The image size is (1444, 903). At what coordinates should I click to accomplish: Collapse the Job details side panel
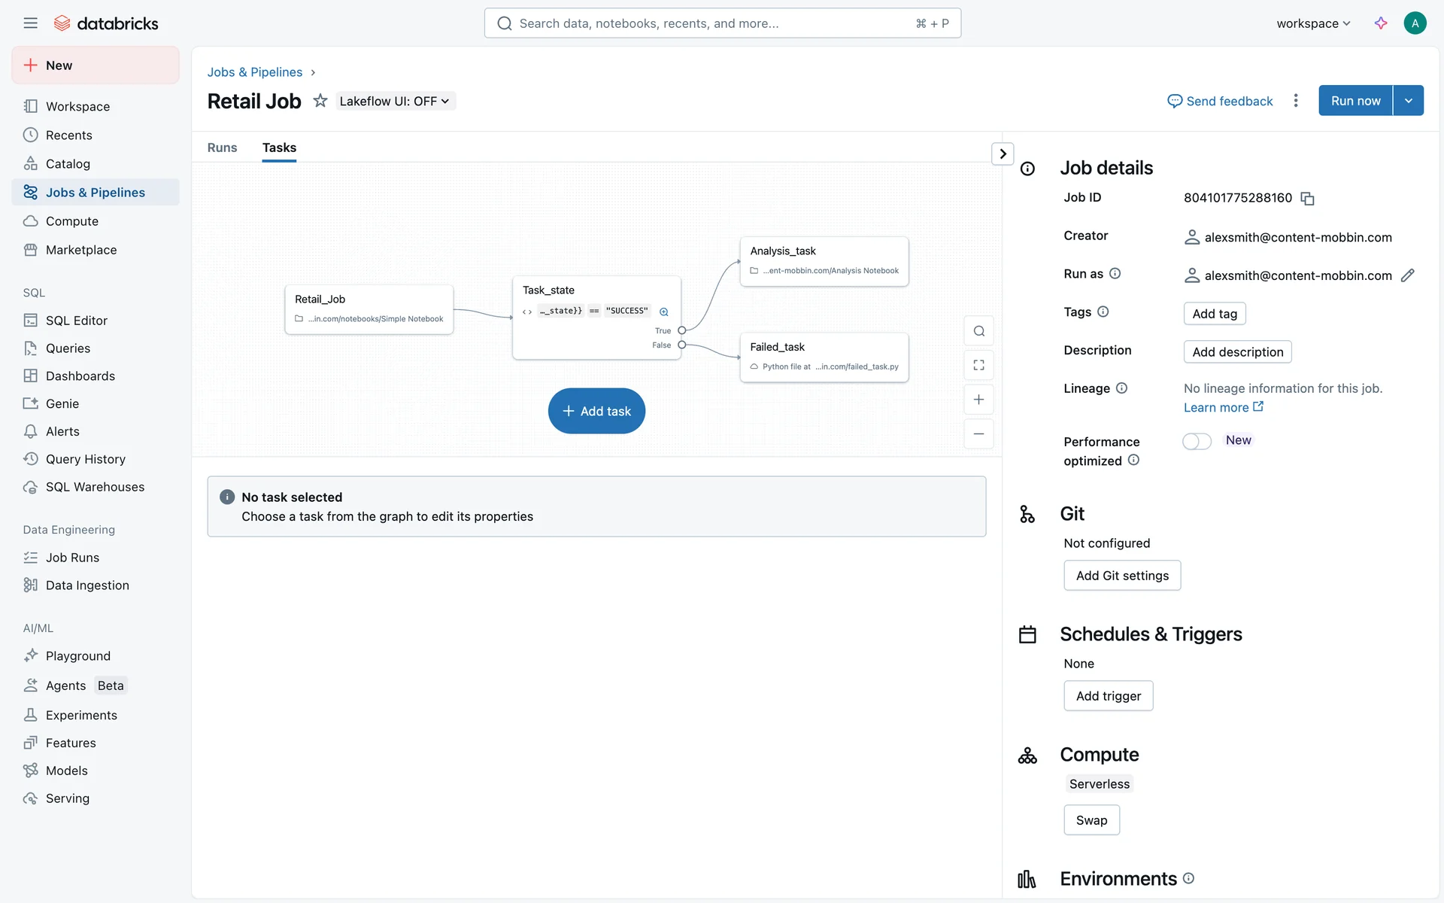click(x=1003, y=154)
